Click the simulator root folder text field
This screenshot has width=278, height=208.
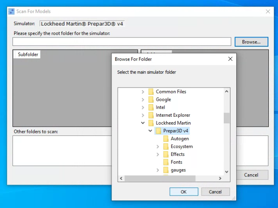(122, 42)
